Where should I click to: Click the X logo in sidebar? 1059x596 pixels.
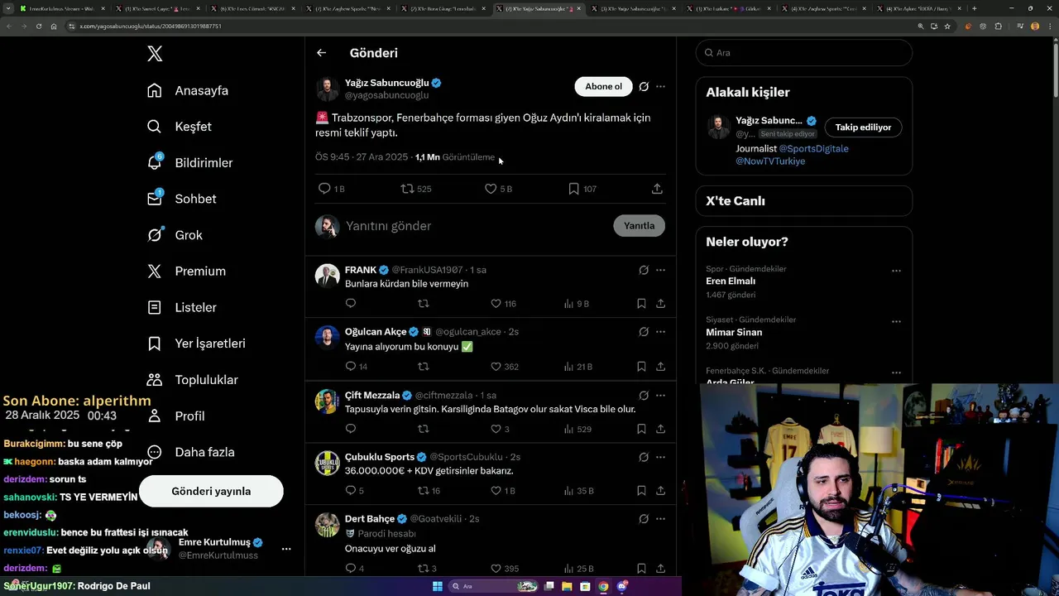(x=155, y=54)
